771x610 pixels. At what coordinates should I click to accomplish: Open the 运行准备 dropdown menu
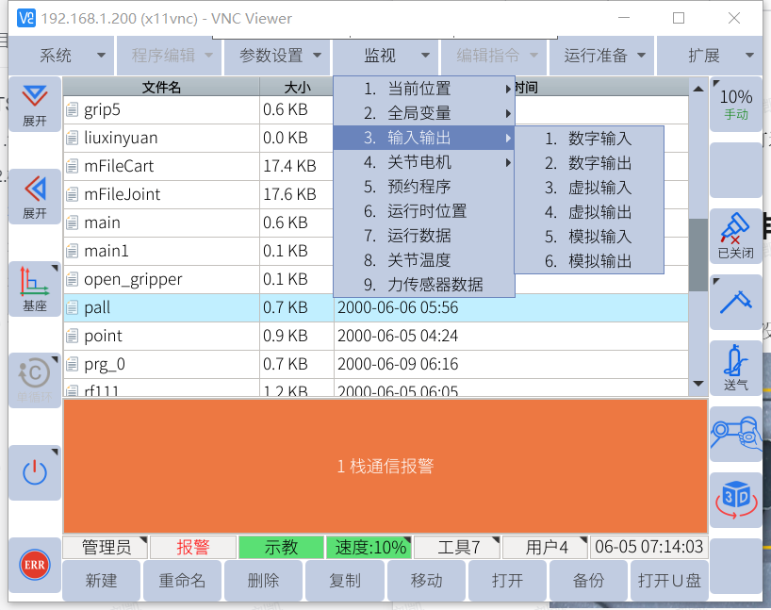click(x=602, y=56)
